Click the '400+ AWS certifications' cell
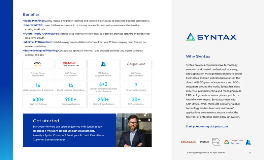The width and height of the screenshot is (264, 160). click(38, 101)
